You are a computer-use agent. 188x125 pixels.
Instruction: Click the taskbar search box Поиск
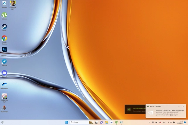coord(81,122)
